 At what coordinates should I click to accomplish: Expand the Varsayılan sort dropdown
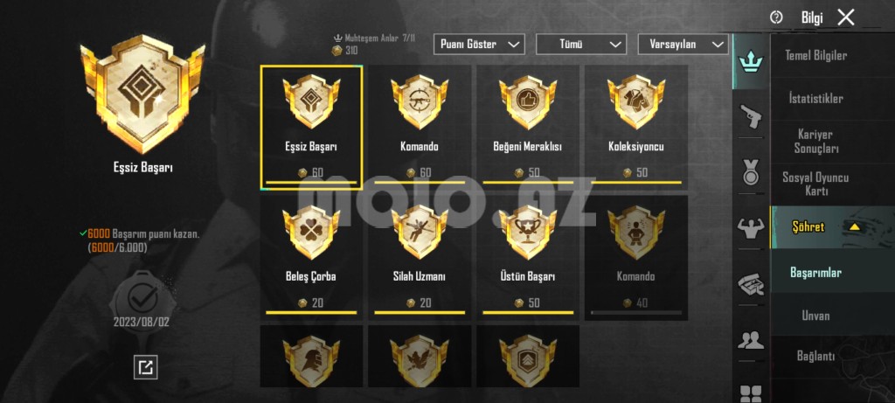tap(683, 44)
